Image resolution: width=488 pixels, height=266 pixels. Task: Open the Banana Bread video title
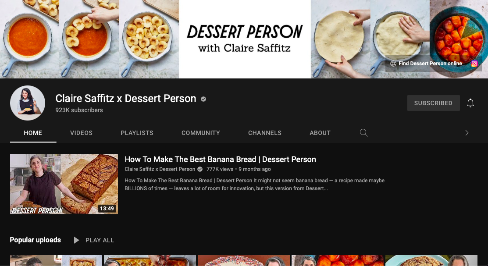coord(221,160)
